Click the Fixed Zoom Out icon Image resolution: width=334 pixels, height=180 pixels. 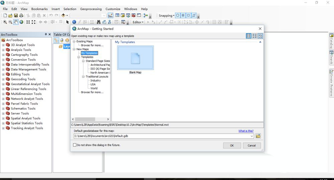33,22
